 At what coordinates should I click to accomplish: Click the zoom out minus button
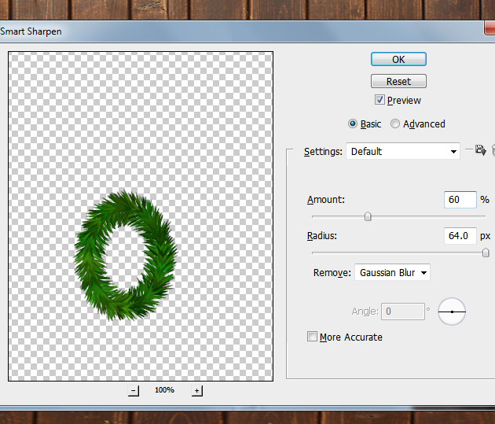[134, 390]
